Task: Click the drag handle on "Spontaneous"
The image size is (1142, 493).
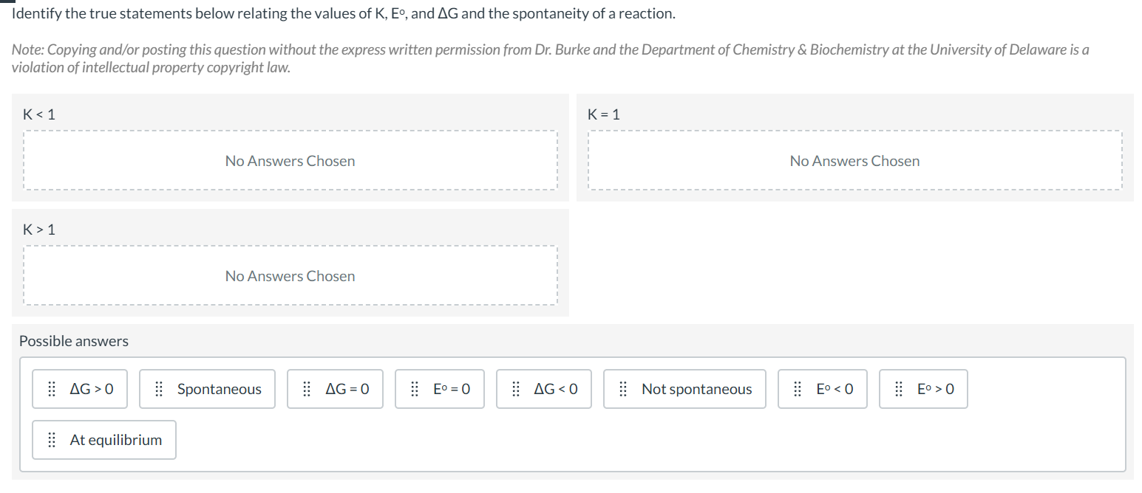Action: pyautogui.click(x=158, y=389)
